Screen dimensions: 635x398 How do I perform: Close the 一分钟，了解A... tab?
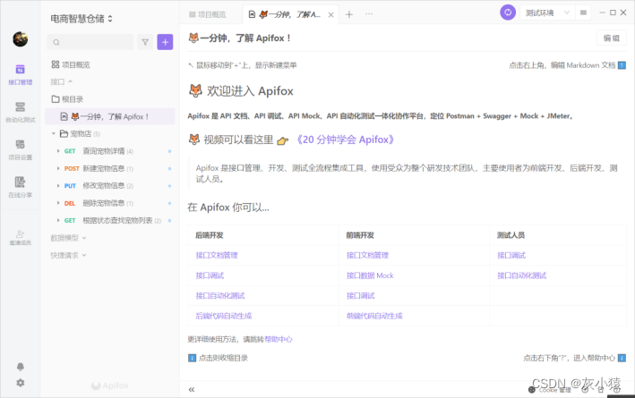click(x=330, y=15)
